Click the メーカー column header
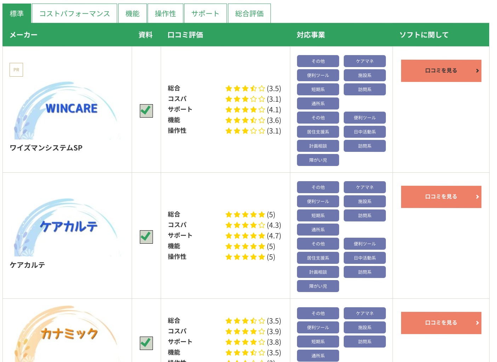The image size is (497, 362). click(x=23, y=35)
